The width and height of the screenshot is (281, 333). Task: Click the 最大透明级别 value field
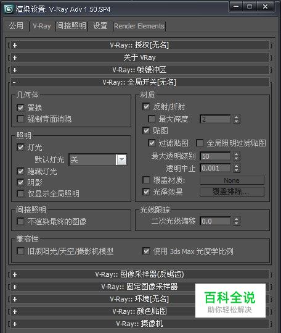pos(215,156)
